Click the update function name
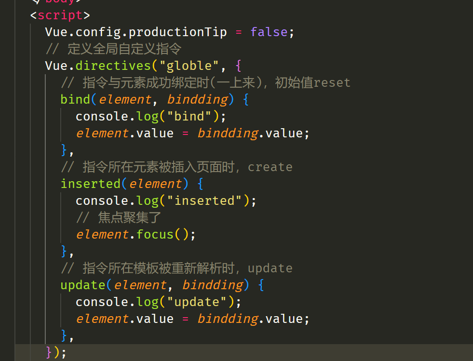This screenshot has width=473, height=361. [83, 285]
